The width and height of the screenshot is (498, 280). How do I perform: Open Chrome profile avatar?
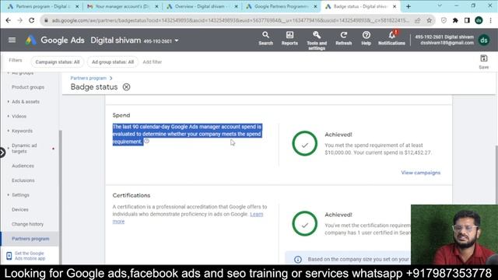click(x=479, y=20)
